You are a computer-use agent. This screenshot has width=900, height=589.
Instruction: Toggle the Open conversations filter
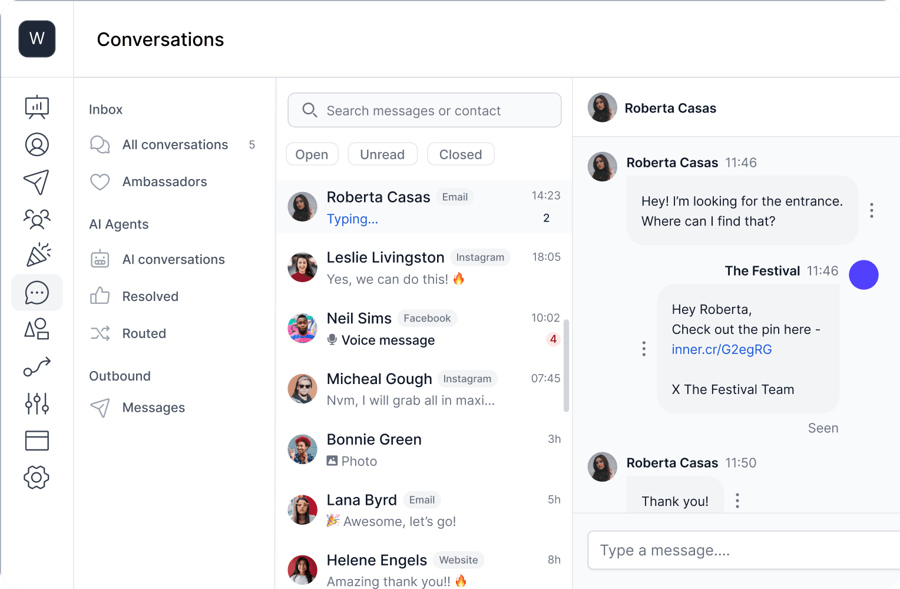312,154
